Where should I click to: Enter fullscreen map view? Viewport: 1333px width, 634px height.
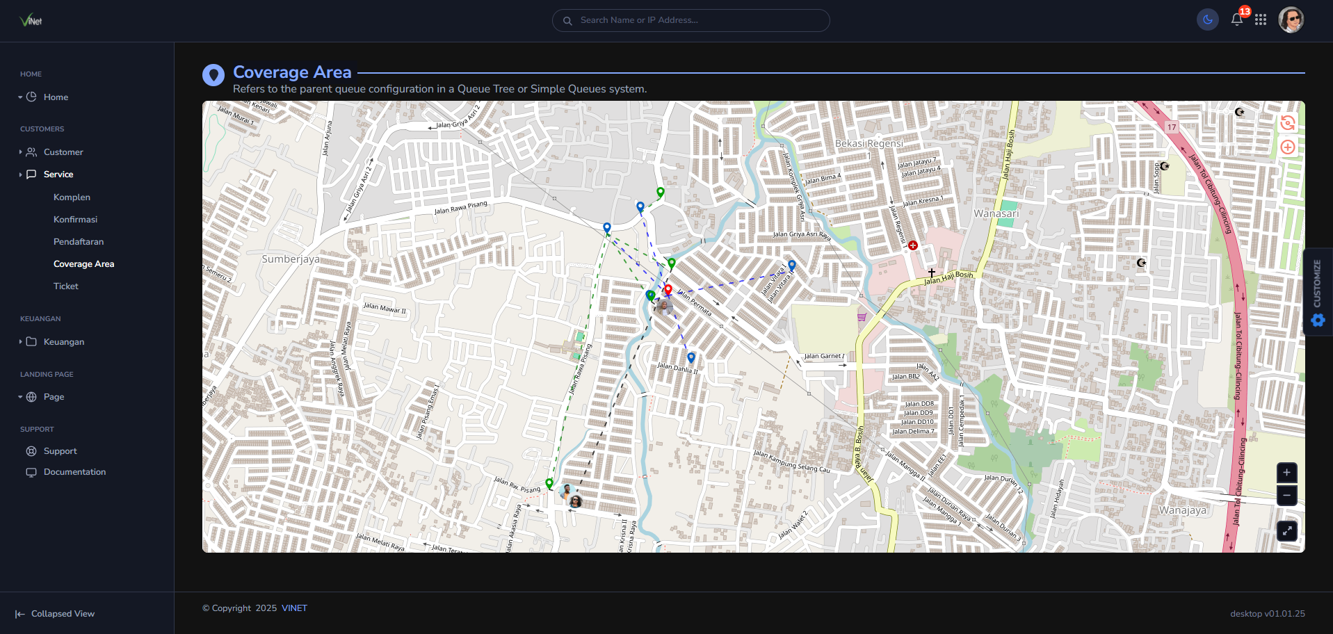click(1286, 531)
